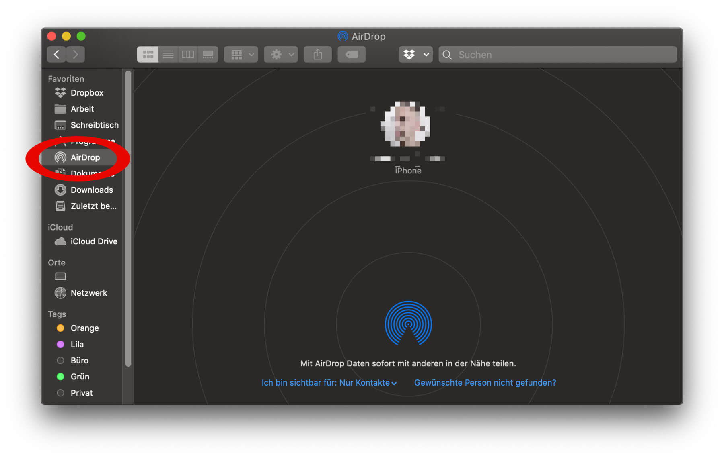Open Netzwerk in the sidebar
724x459 pixels.
[82, 293]
